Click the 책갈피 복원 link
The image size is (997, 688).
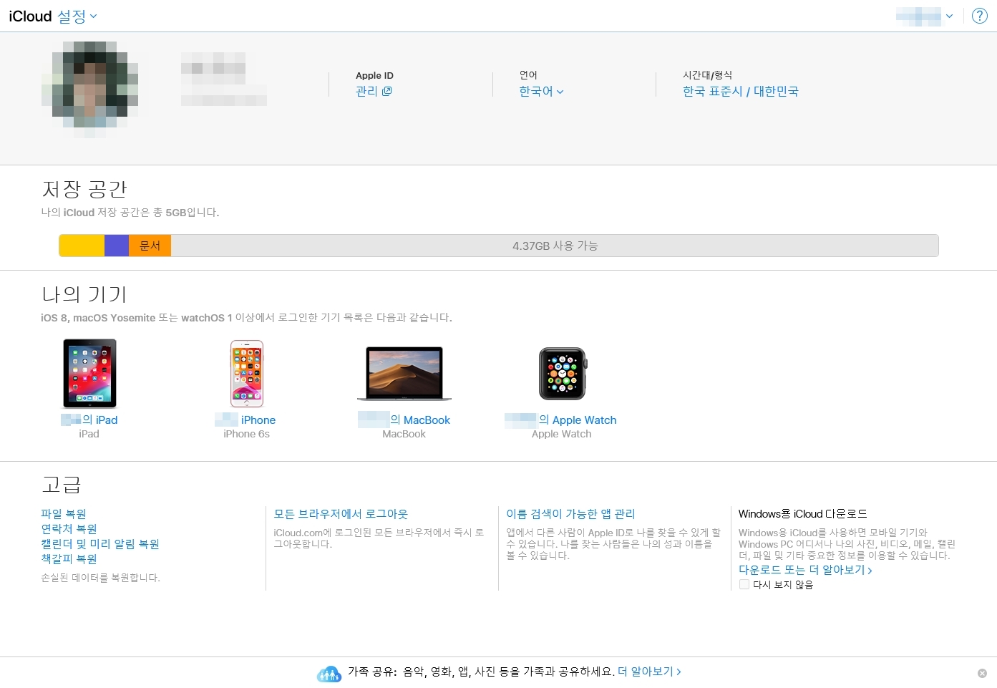pyautogui.click(x=69, y=559)
